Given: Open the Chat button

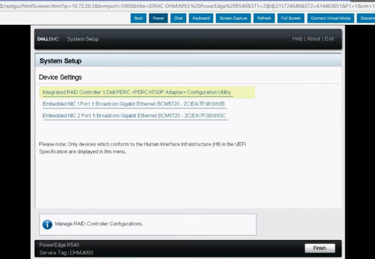Looking at the screenshot, I should click(178, 18).
